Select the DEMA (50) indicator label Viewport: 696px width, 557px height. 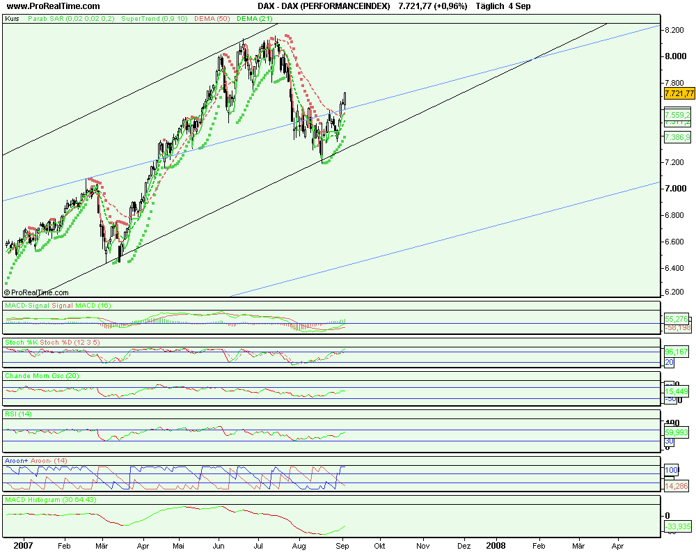click(212, 19)
